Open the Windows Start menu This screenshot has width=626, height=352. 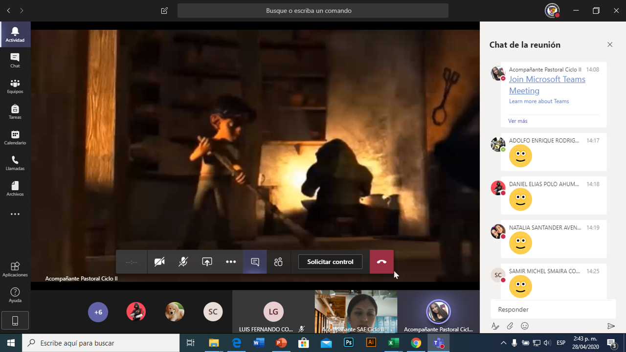tap(11, 343)
